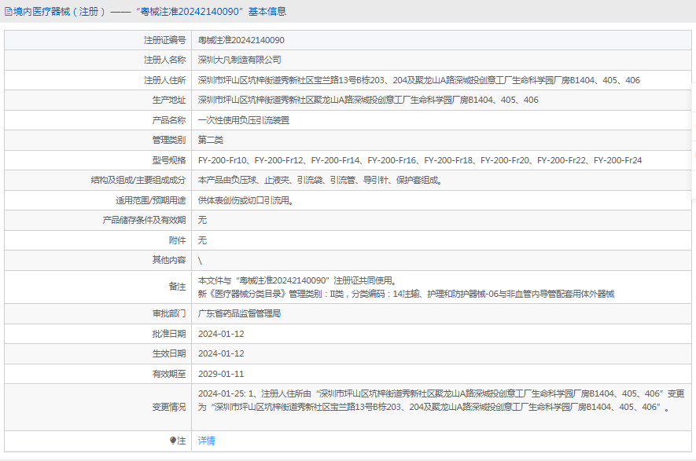The height and width of the screenshot is (461, 696).
Task: Click the 注册人住所 row label
Action: pos(164,80)
